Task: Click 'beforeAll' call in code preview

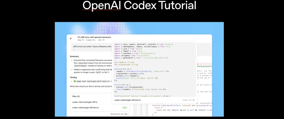Action: click(x=119, y=69)
